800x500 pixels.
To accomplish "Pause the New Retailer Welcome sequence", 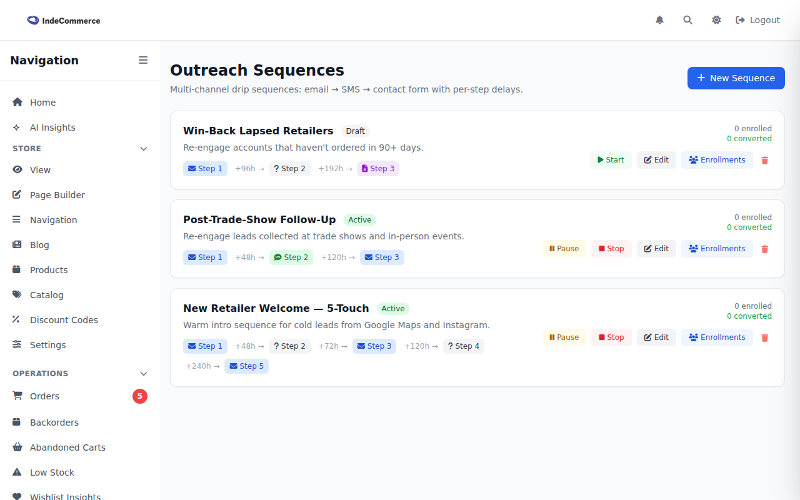I will (x=564, y=337).
